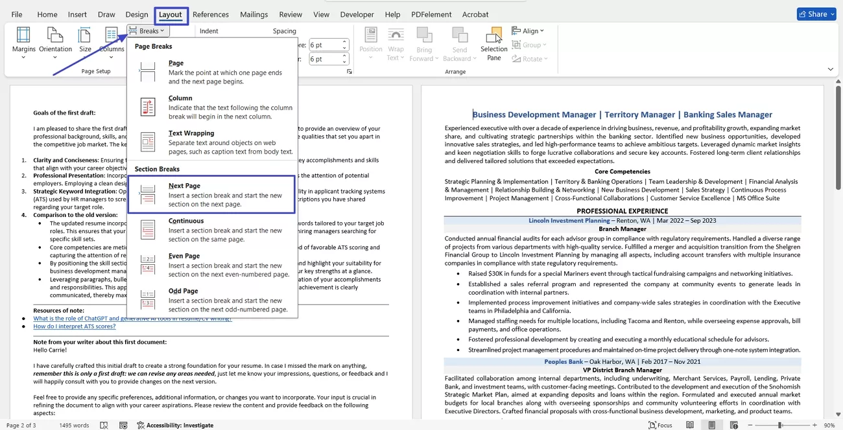
Task: Click the Position tool in Arrange group
Action: [x=370, y=42]
